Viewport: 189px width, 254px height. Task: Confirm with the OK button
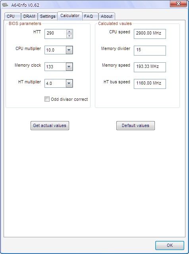point(170,245)
